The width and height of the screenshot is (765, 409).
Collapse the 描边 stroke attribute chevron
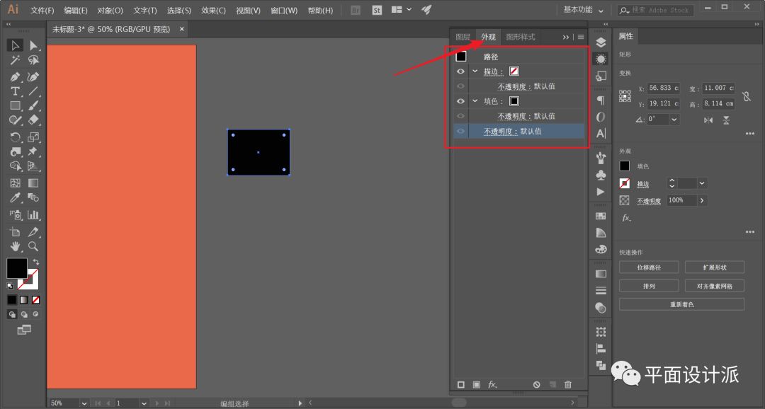pyautogui.click(x=475, y=71)
